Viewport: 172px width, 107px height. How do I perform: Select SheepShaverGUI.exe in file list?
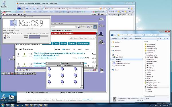(x=151, y=87)
